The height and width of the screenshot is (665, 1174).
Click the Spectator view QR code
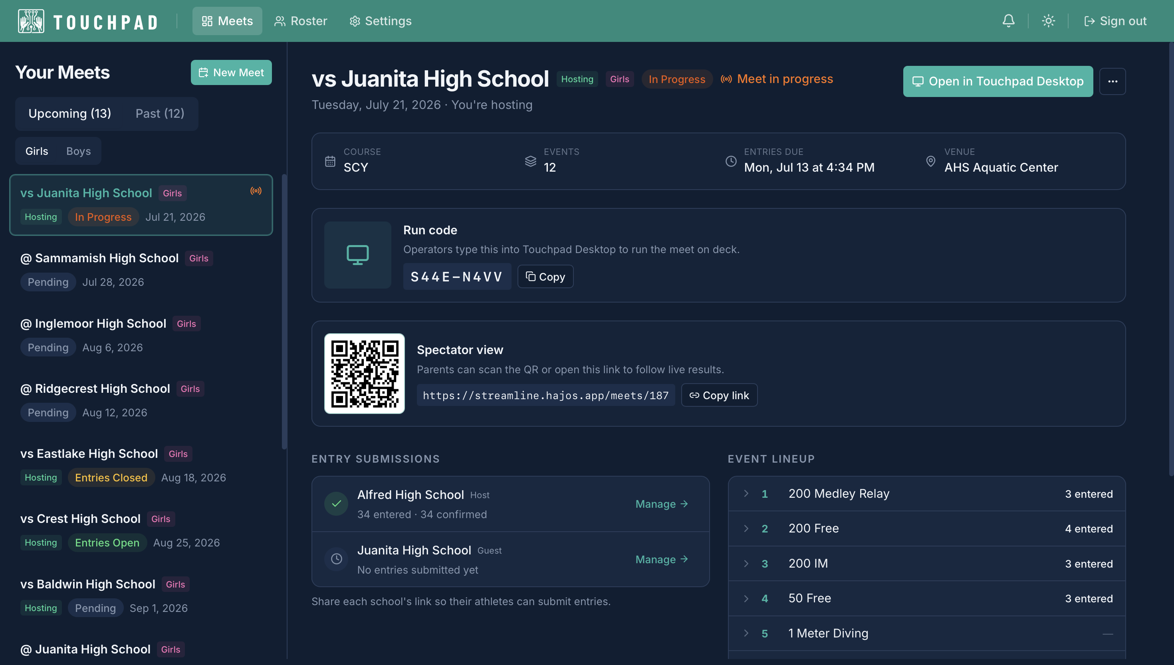(365, 374)
